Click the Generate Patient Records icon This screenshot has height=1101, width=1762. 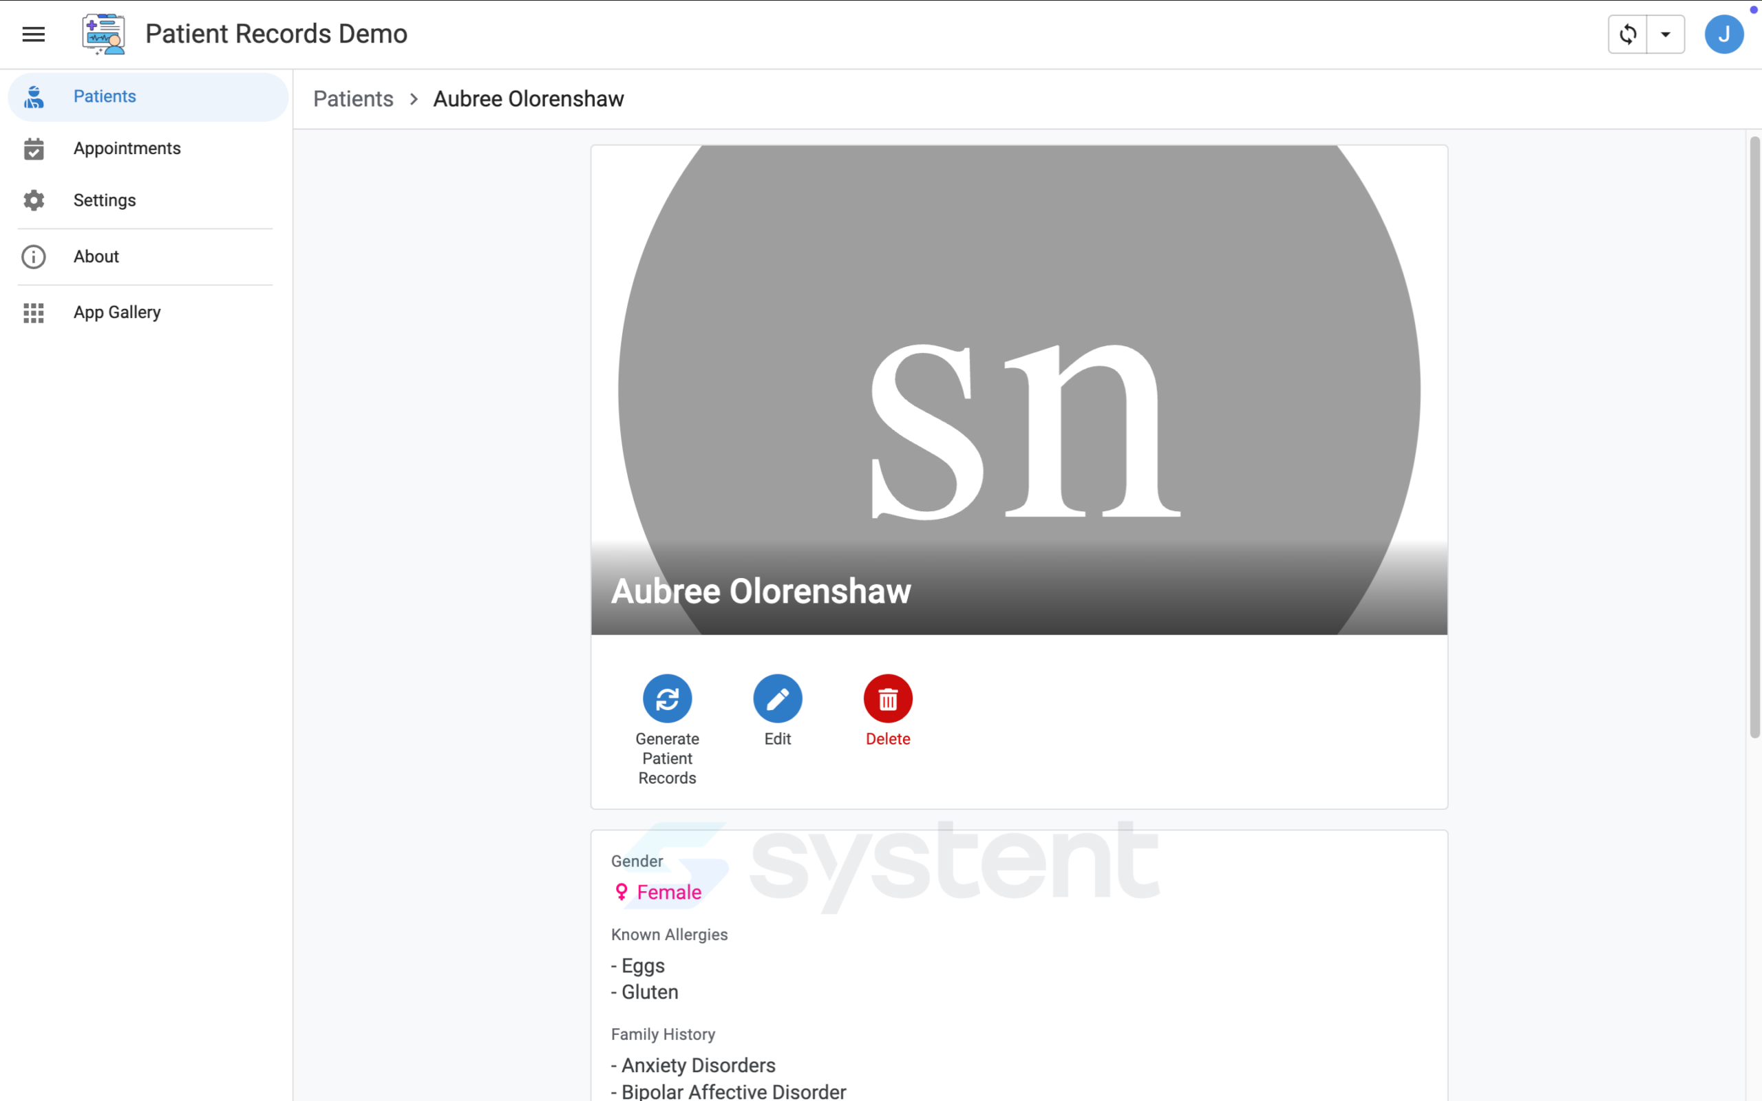[x=667, y=698]
